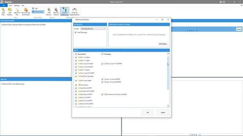Click the Add Files ribbon icon
This screenshot has width=243, height=136.
(x=3, y=10)
